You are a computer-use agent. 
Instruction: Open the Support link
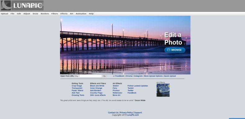click(138, 112)
